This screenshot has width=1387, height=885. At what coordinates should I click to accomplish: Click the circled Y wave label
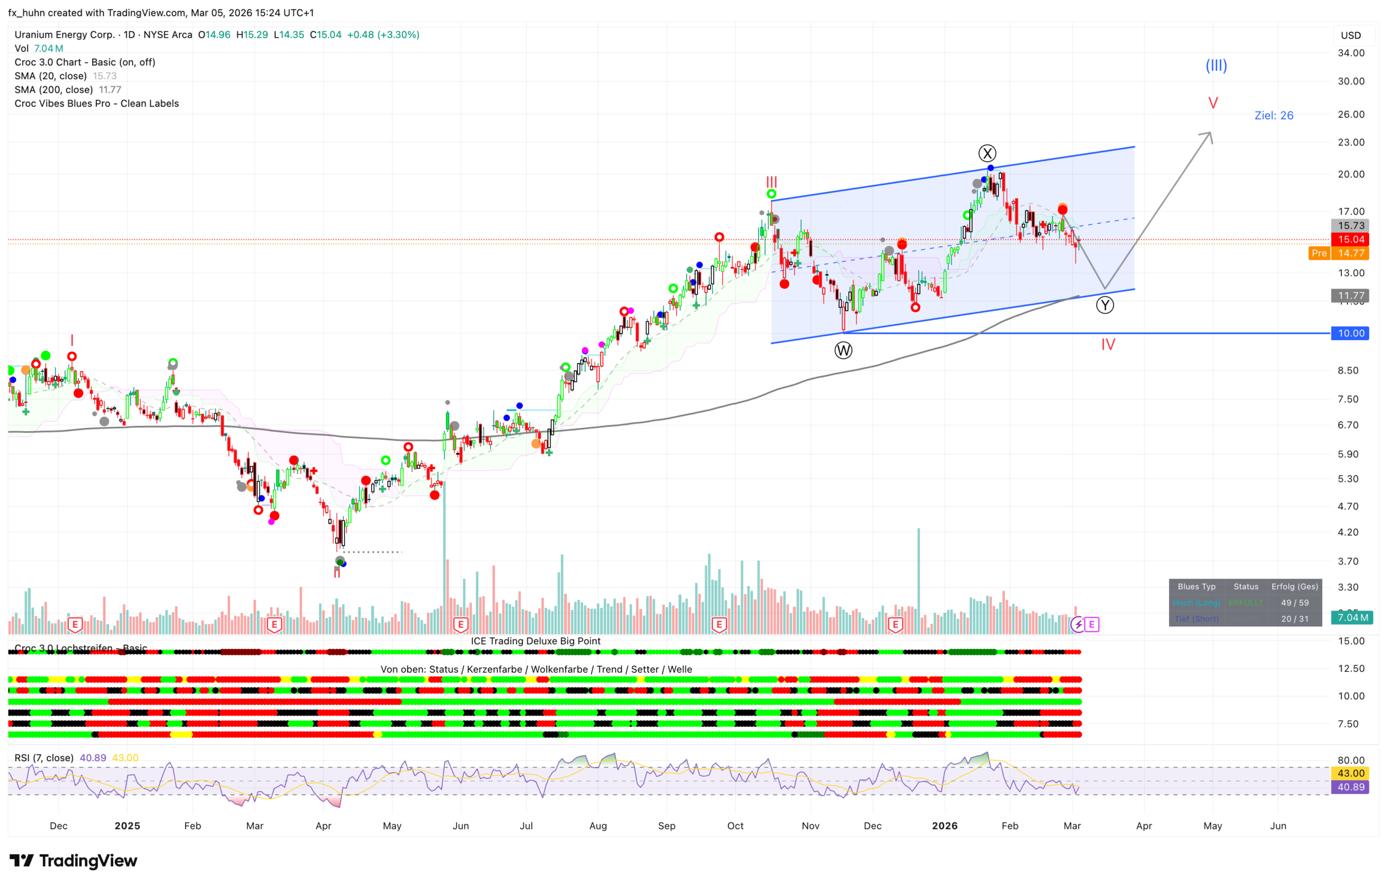(x=1105, y=305)
